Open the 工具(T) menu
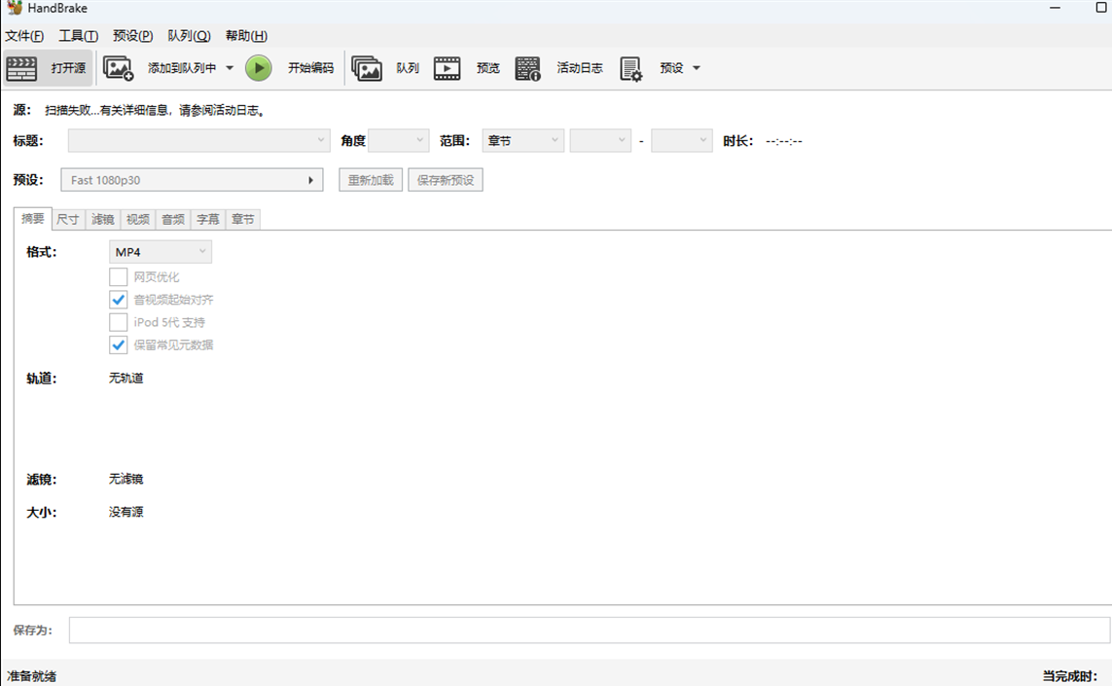The image size is (1112, 686). (x=78, y=36)
